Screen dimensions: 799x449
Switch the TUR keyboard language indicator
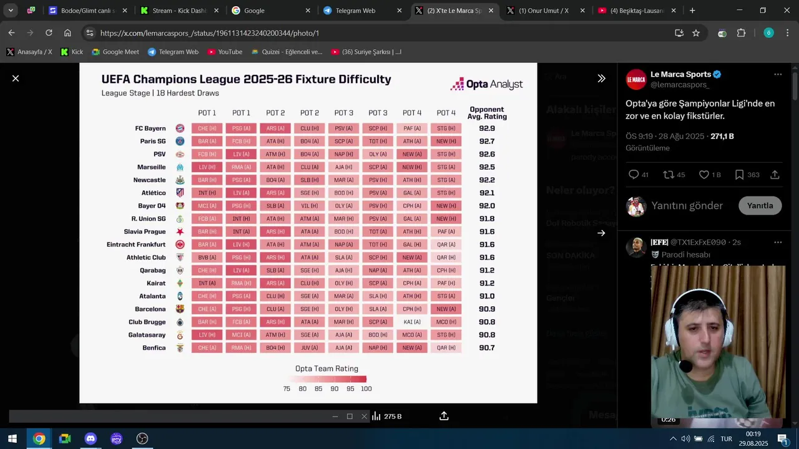coord(727,438)
